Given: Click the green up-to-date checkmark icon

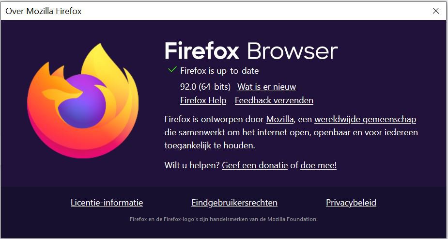Looking at the screenshot, I should (172, 69).
